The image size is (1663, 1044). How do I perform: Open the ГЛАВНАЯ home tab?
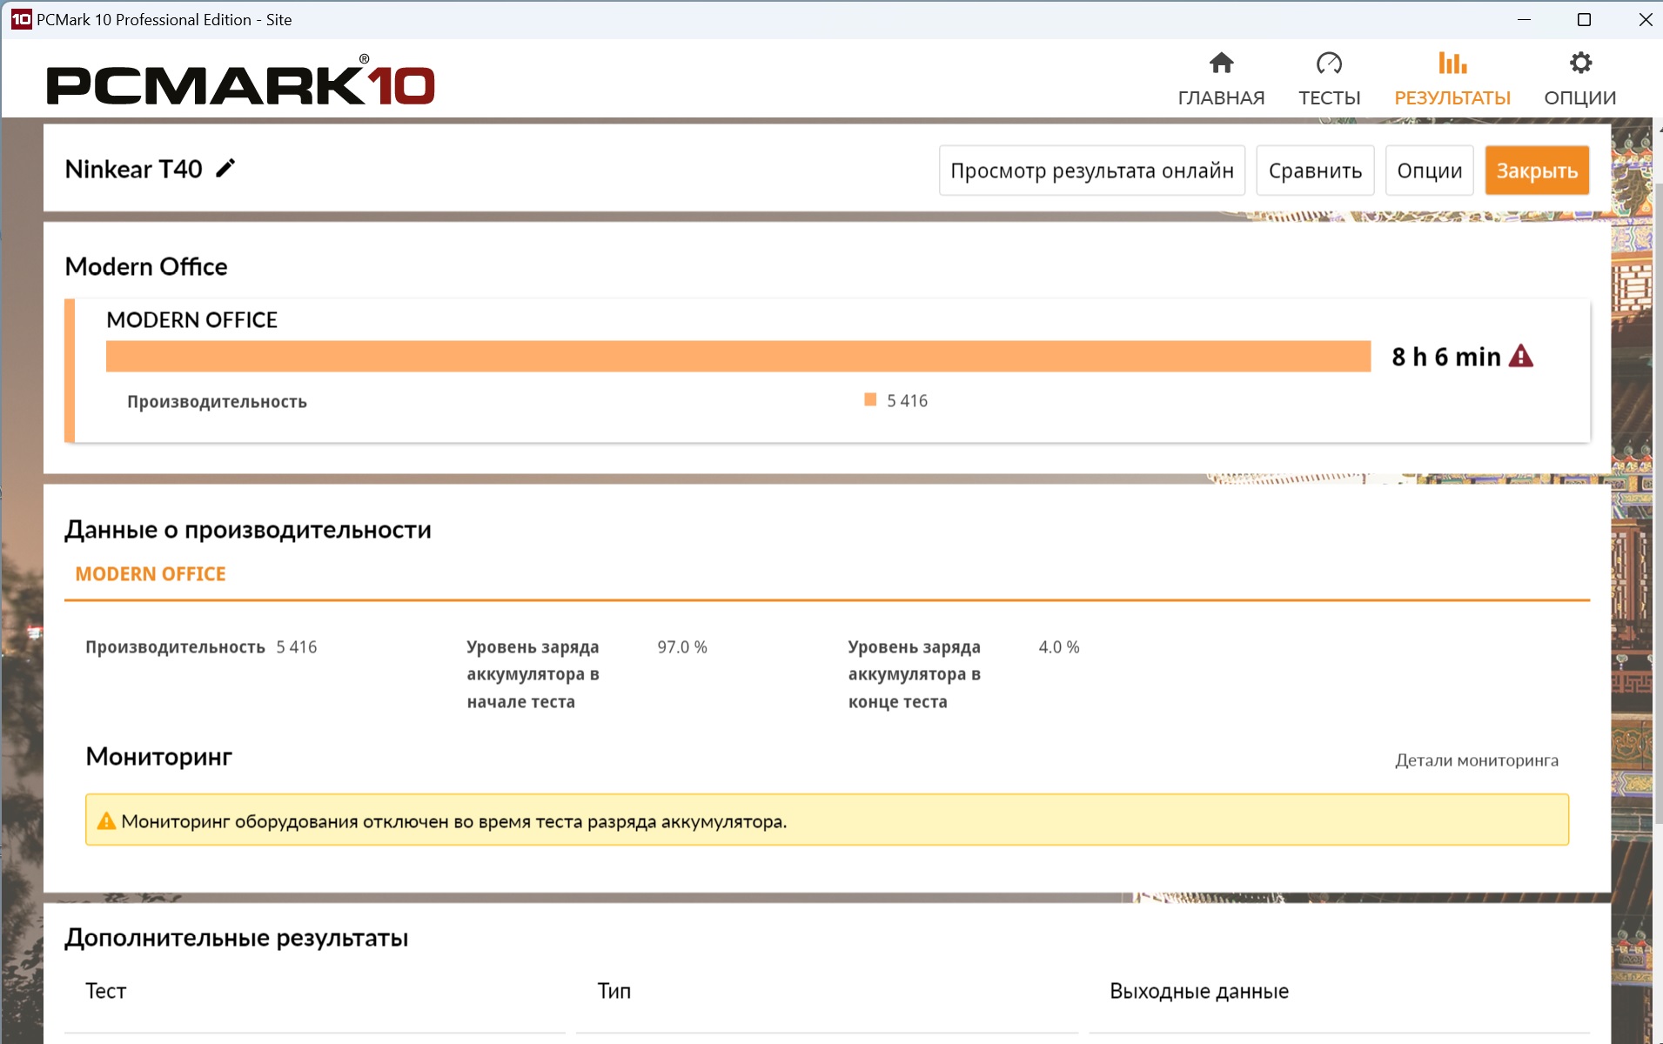point(1221,78)
